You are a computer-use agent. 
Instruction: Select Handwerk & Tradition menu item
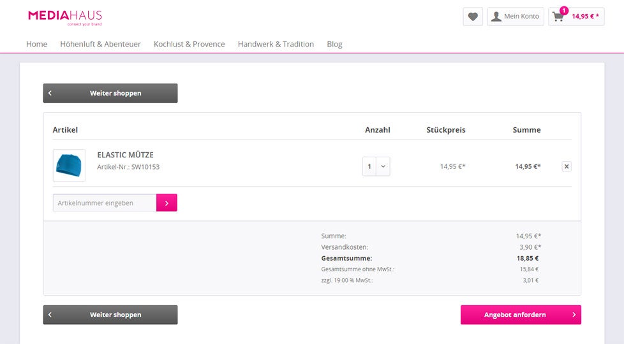tap(276, 44)
